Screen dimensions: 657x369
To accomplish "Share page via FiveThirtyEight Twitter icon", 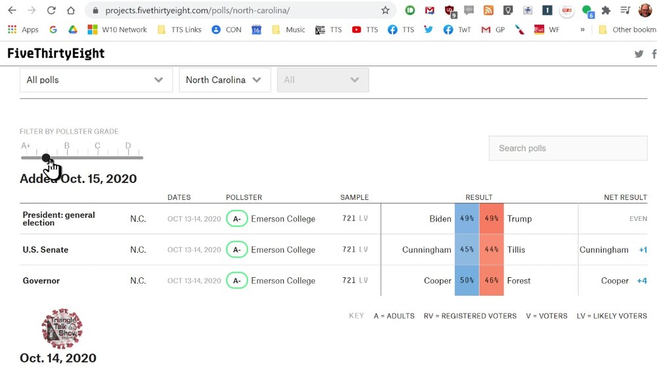I will pos(639,54).
